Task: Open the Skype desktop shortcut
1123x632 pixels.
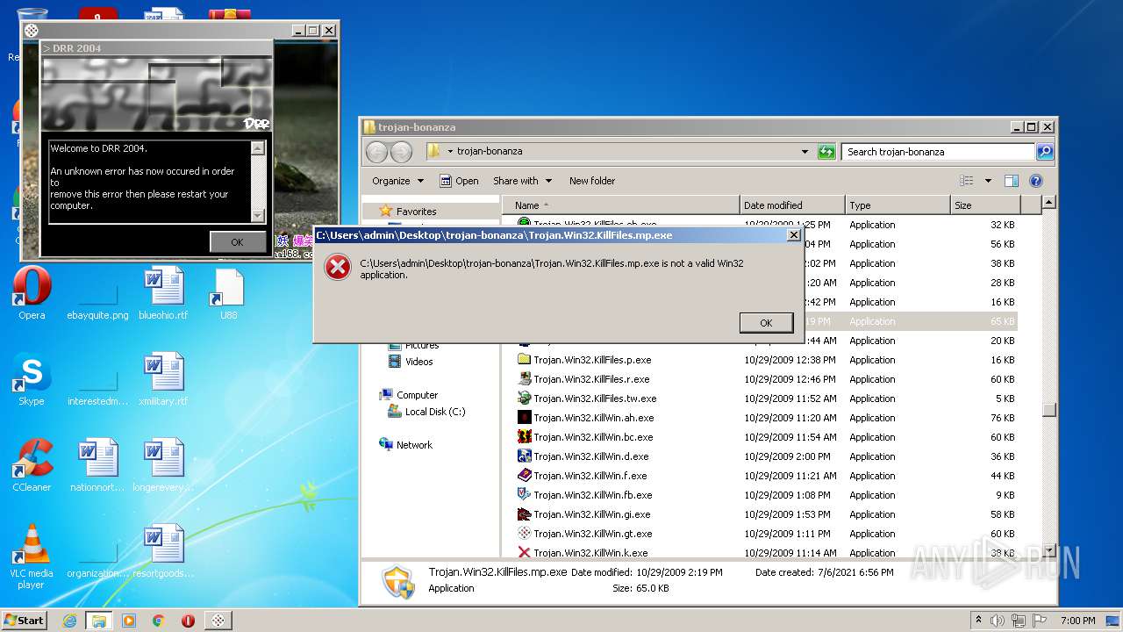Action: tap(32, 379)
